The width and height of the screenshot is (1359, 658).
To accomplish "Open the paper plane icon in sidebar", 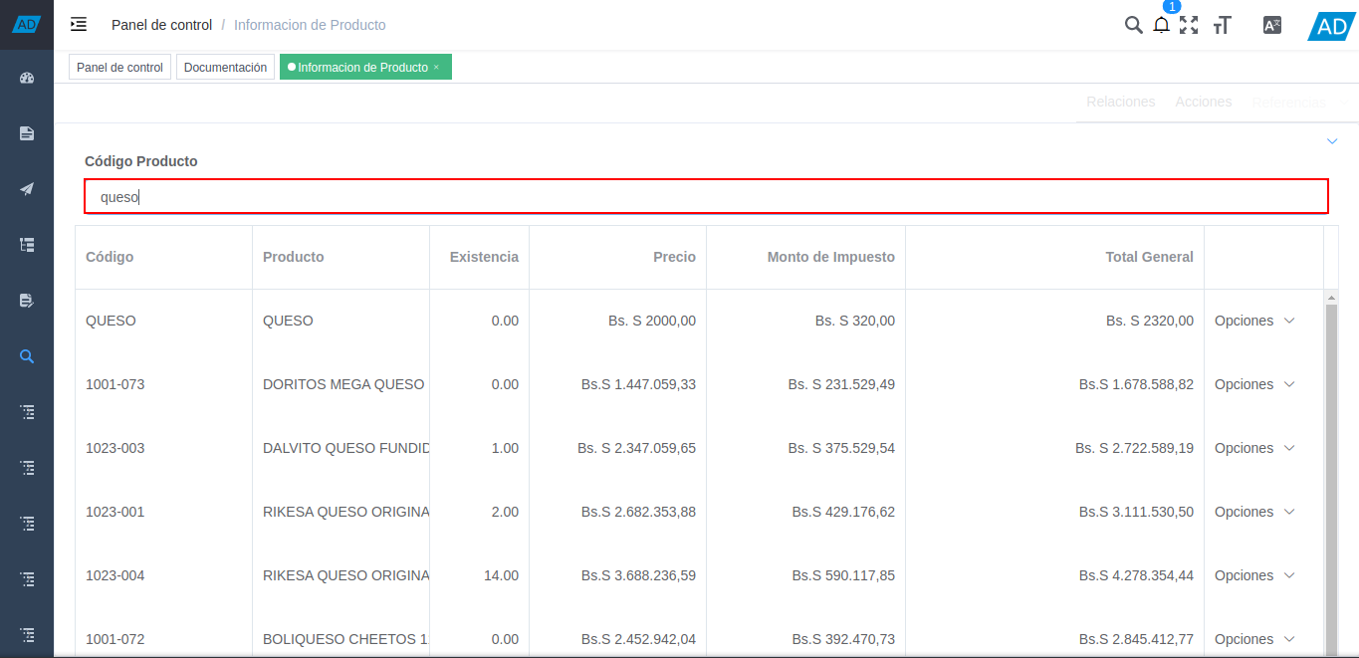I will coord(27,189).
